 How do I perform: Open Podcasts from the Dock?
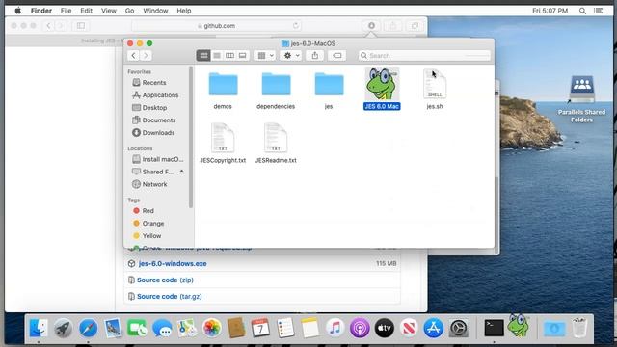(x=360, y=328)
